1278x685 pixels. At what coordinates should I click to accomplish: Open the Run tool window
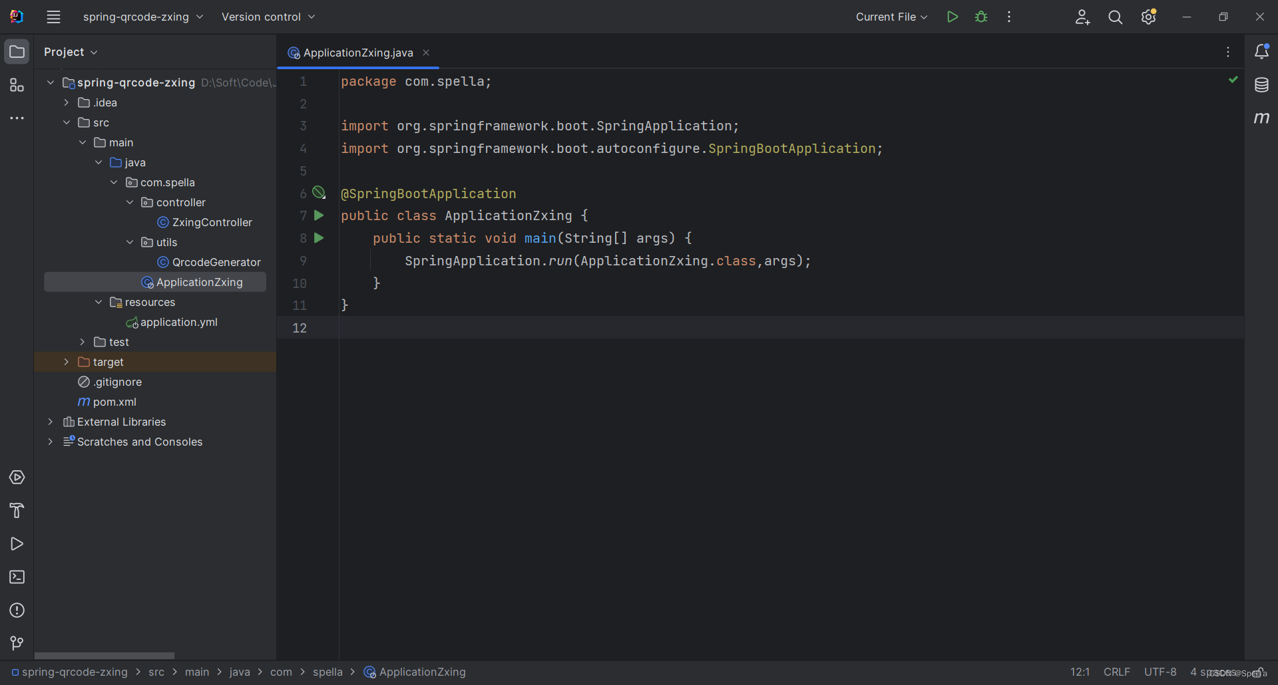(x=17, y=544)
